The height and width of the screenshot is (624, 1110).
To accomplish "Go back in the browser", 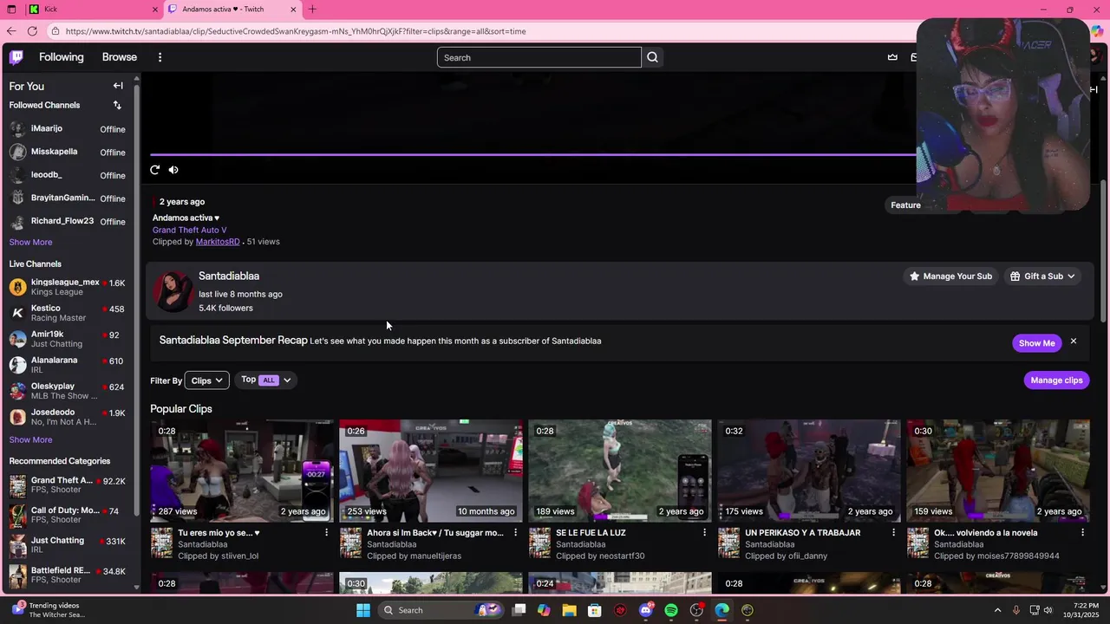I will pyautogui.click(x=11, y=31).
